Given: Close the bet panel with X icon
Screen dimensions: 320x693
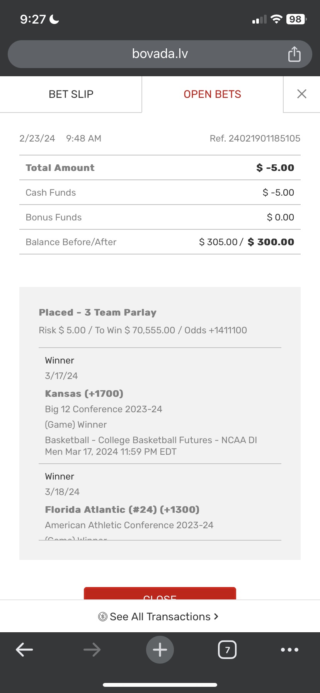Looking at the screenshot, I should (x=301, y=94).
